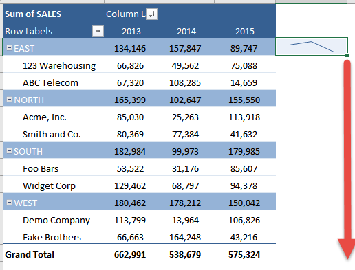
Task: Click NORTH 2015 value 155,550
Action: pos(244,100)
